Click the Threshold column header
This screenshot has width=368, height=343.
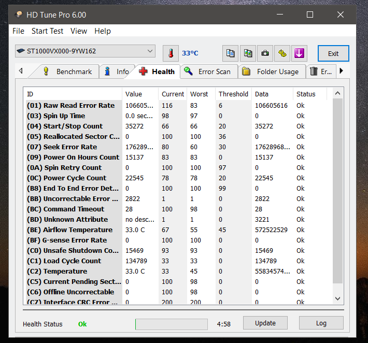click(x=234, y=94)
